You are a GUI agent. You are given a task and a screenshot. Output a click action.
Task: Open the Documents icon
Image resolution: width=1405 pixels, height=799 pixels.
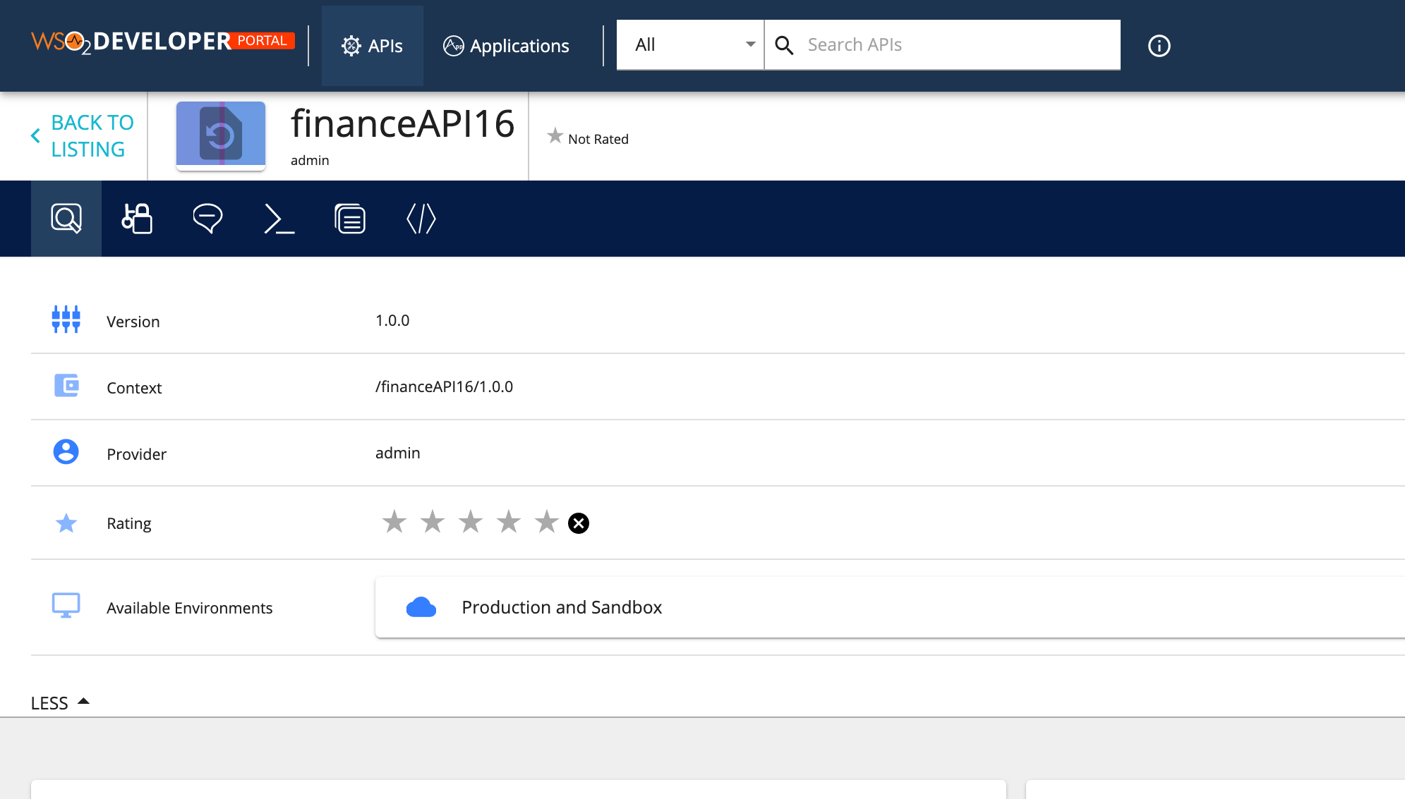(350, 219)
